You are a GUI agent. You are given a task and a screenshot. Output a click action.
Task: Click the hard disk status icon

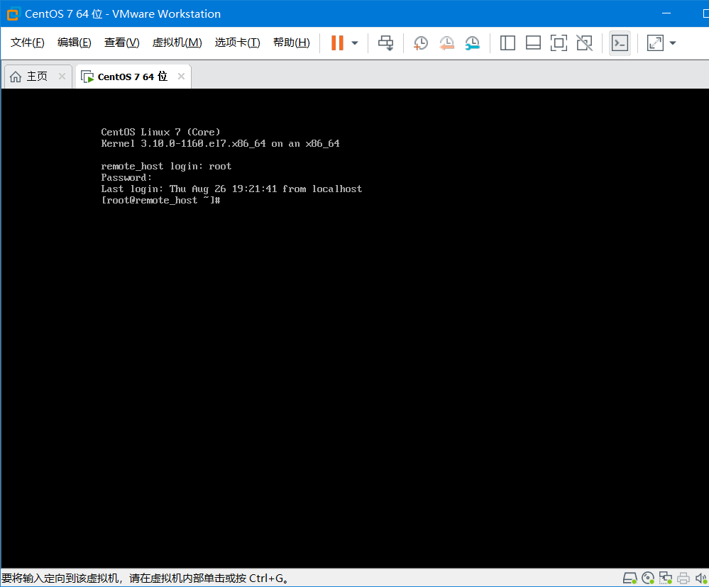[630, 578]
